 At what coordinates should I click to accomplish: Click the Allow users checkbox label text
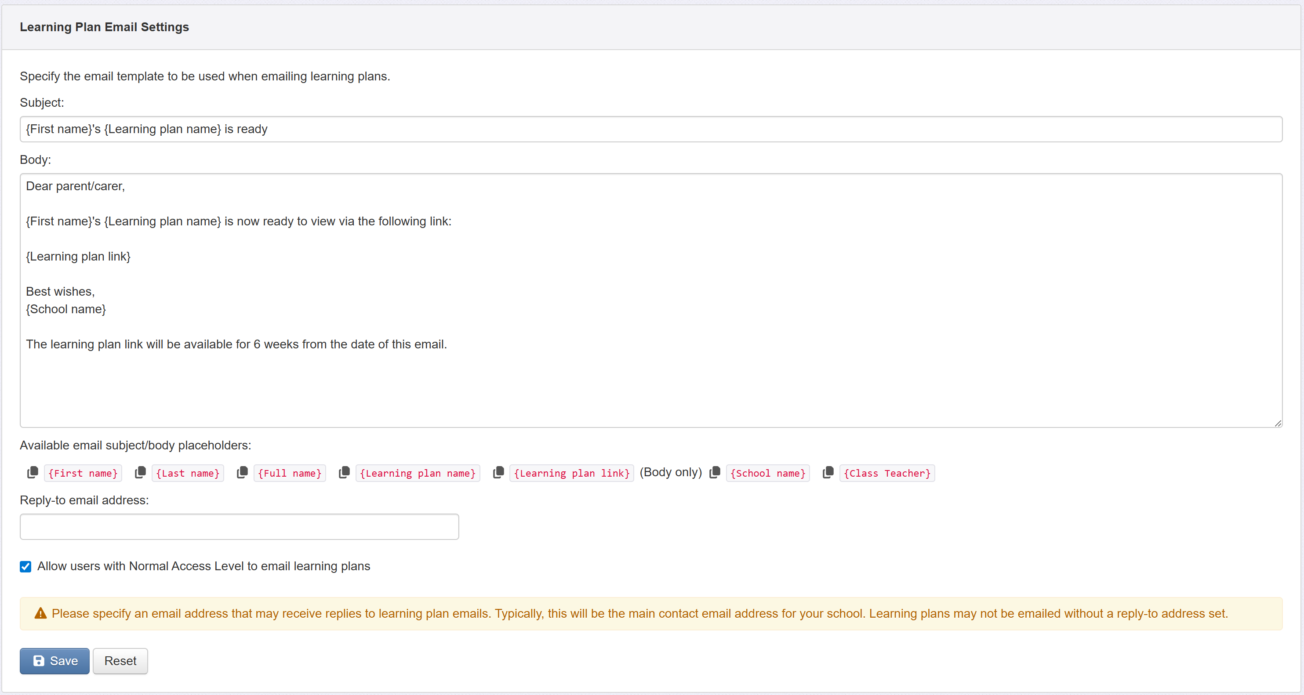(203, 566)
